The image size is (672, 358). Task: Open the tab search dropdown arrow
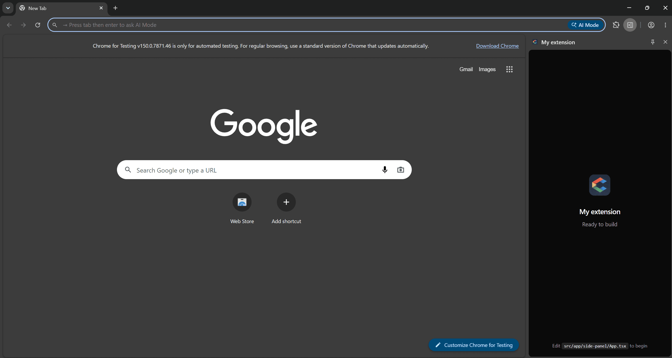pos(8,8)
